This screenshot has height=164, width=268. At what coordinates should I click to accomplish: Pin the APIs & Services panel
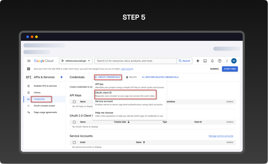pos(62,77)
